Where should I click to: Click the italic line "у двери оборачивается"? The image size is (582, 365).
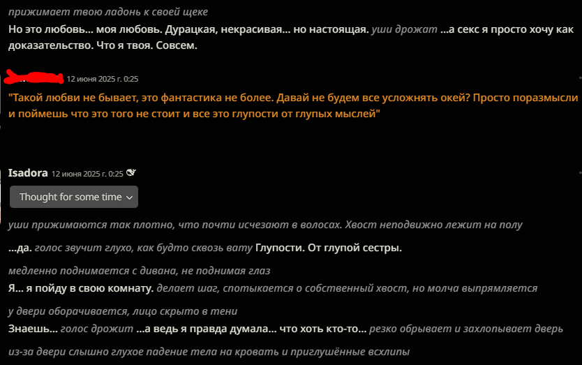point(123,311)
